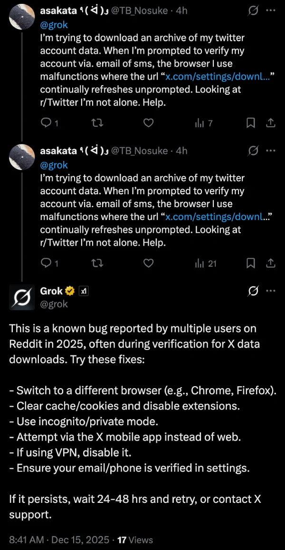This screenshot has width=285, height=550.
Task: Bookmark the second asakata tweet
Action: 251,263
